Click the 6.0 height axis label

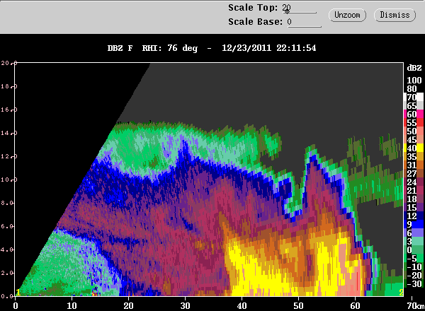(7, 226)
